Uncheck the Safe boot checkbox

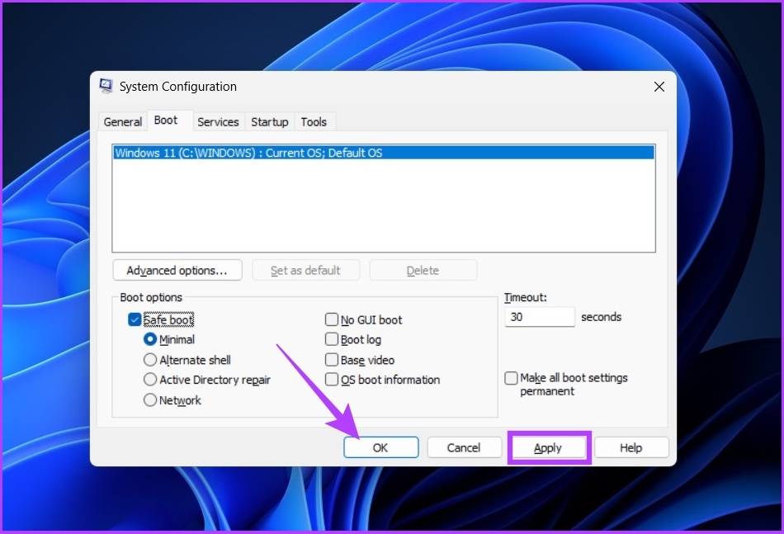pos(135,319)
